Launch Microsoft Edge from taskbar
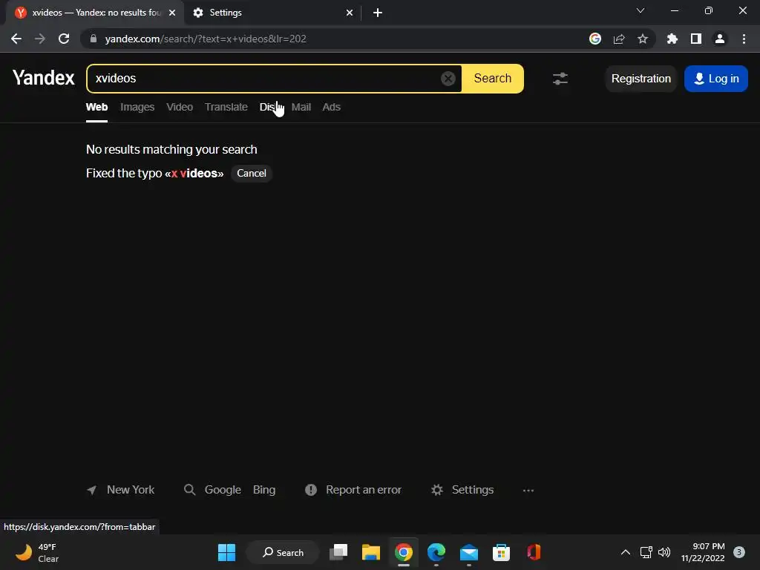The height and width of the screenshot is (570, 760). [436, 552]
